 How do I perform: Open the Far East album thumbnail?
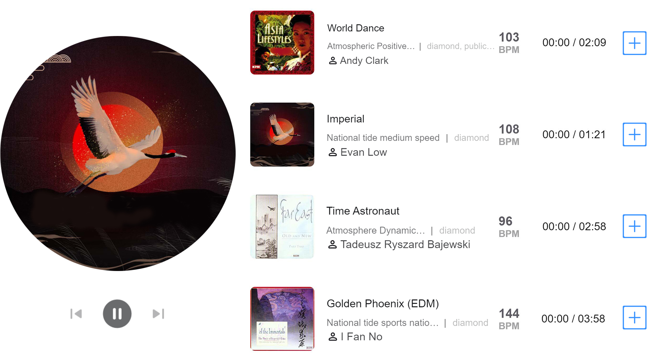coord(282,227)
